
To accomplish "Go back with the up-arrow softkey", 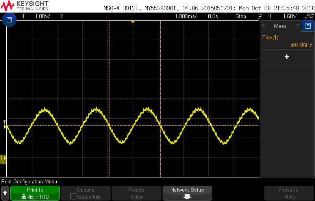I will (5, 193).
